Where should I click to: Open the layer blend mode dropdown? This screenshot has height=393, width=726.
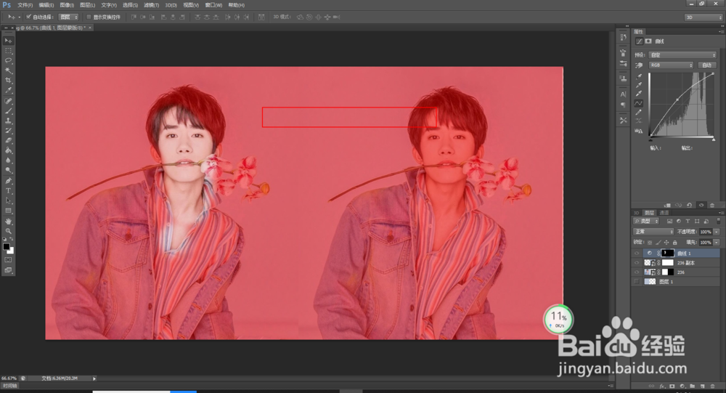coord(653,232)
